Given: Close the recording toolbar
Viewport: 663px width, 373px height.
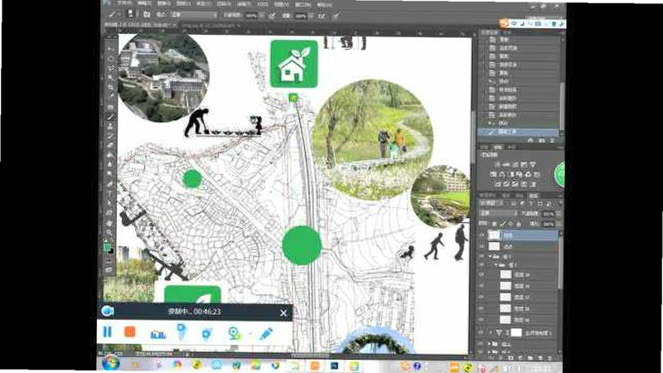Looking at the screenshot, I should 283,312.
